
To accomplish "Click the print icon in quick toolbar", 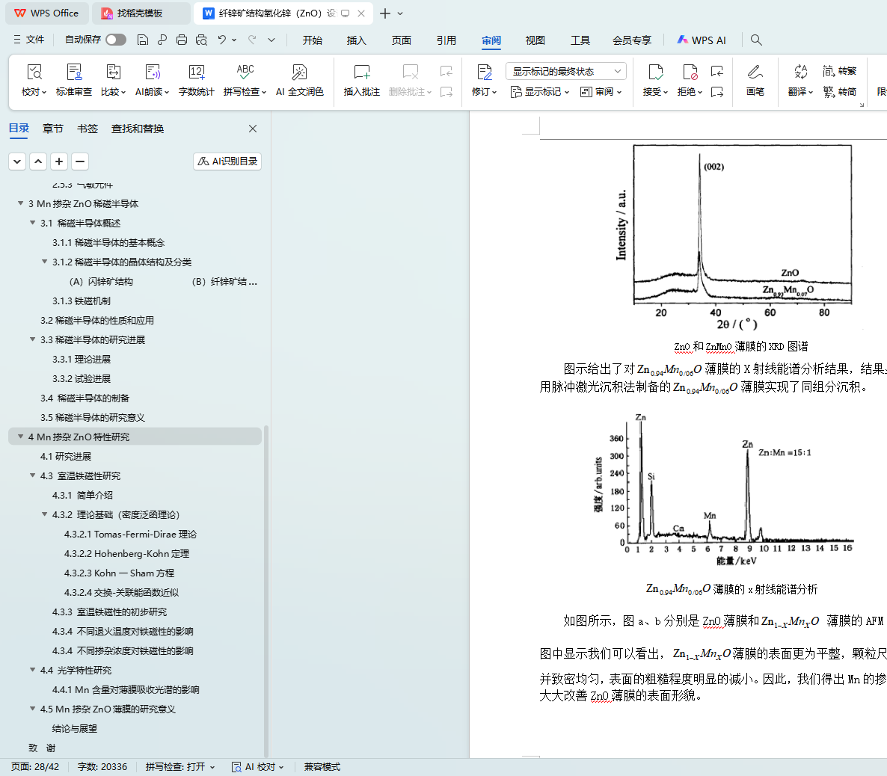I will [182, 40].
